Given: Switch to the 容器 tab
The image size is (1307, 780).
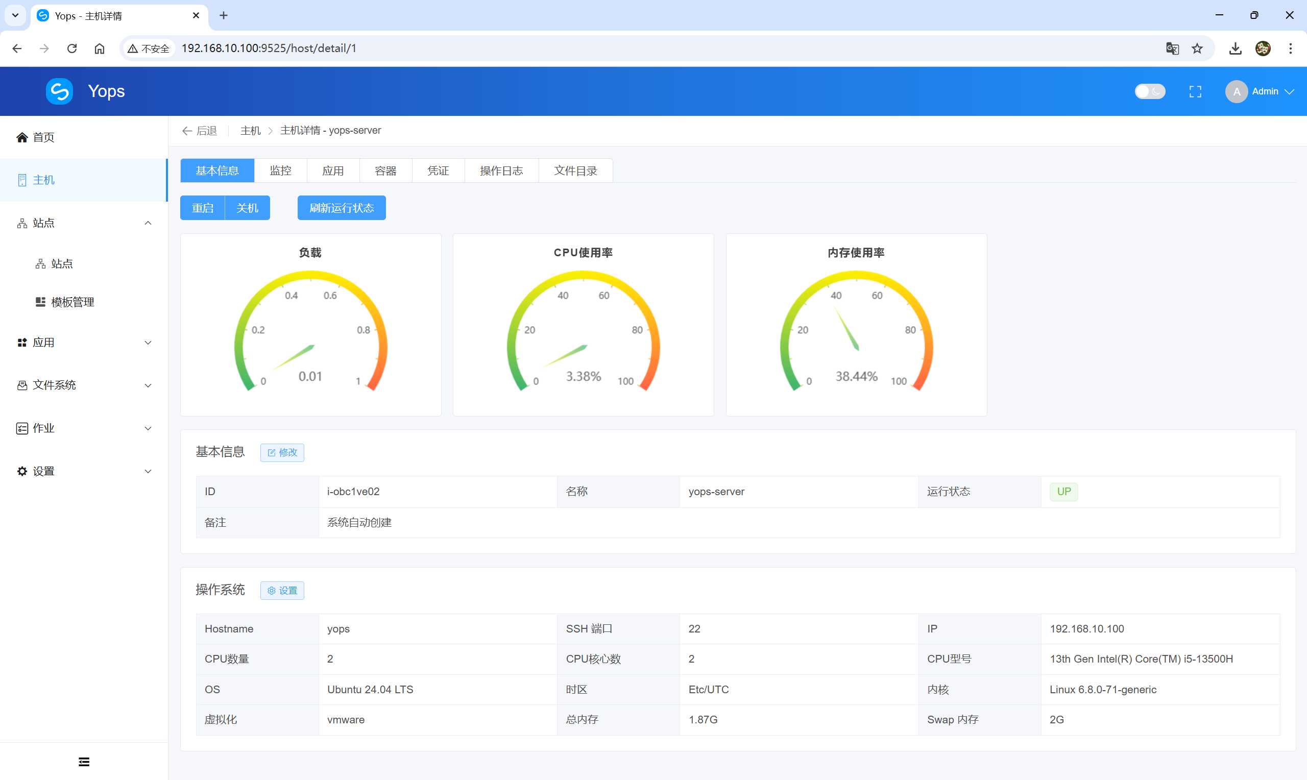Looking at the screenshot, I should 385,171.
